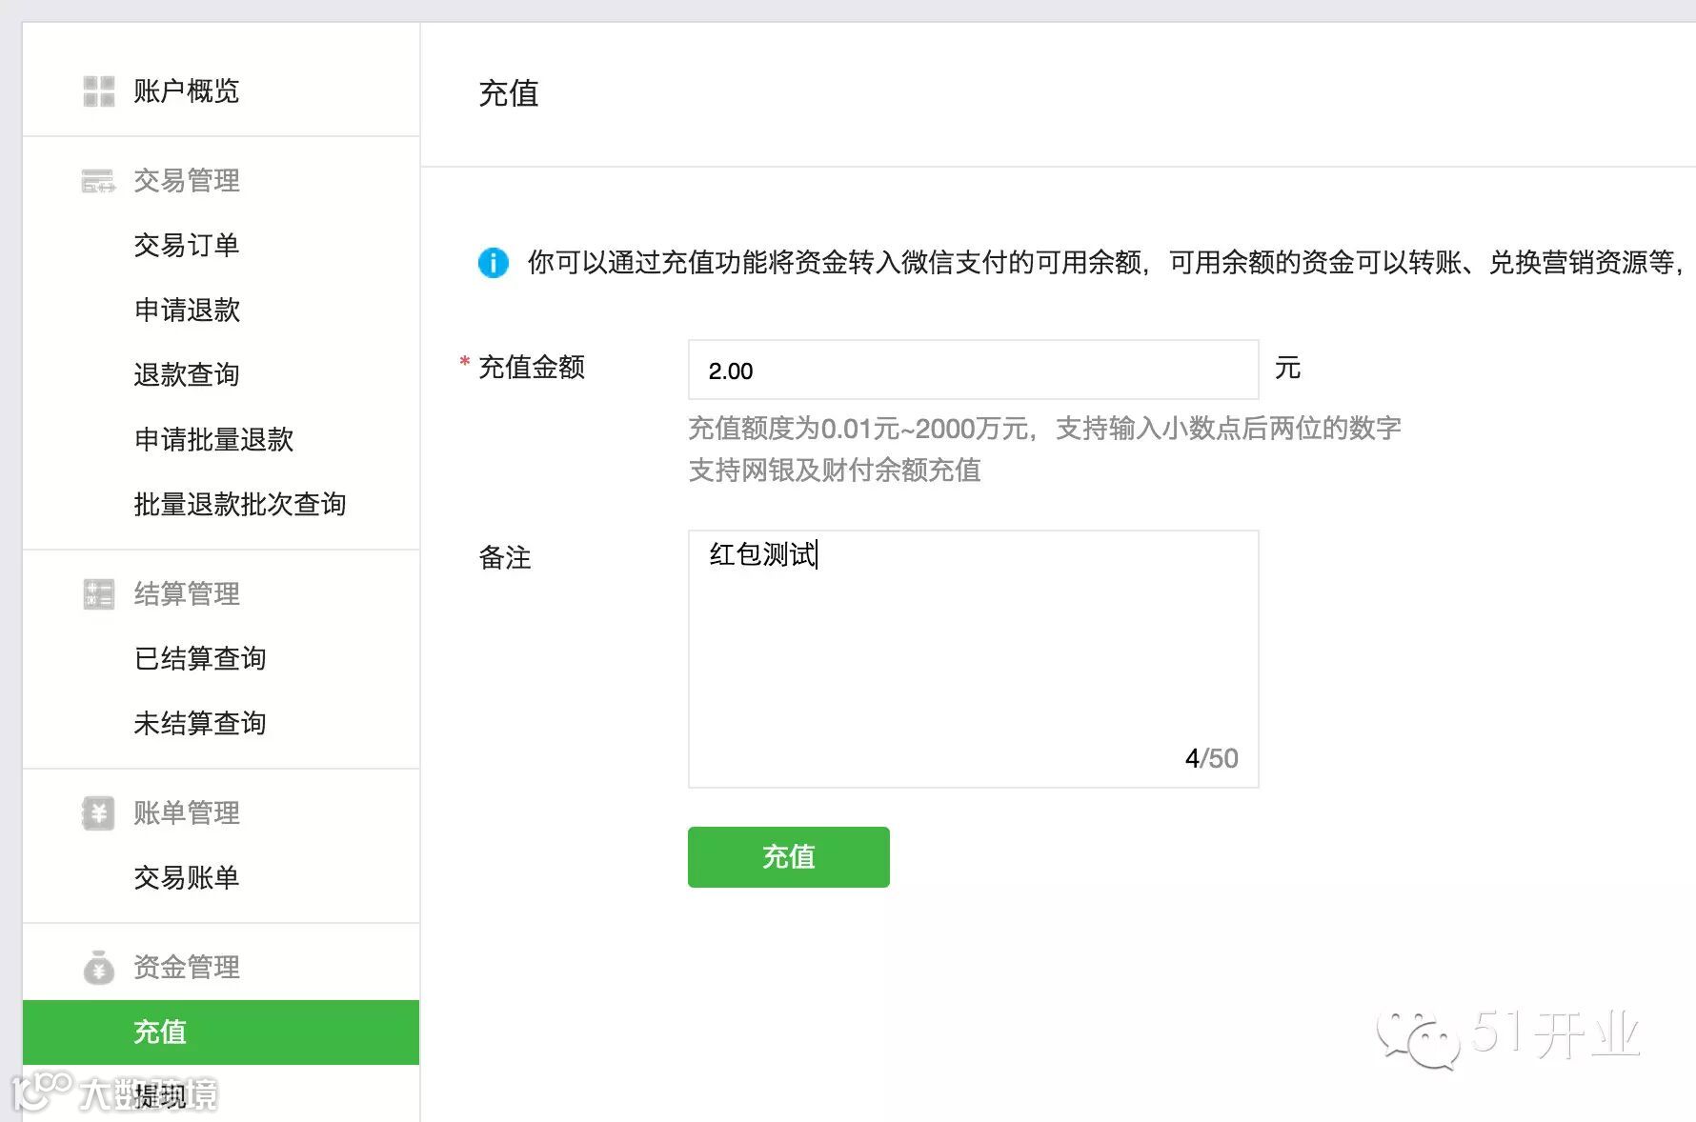Image resolution: width=1696 pixels, height=1122 pixels.
Task: Click the Fund Management money bag icon
Action: coord(98,968)
